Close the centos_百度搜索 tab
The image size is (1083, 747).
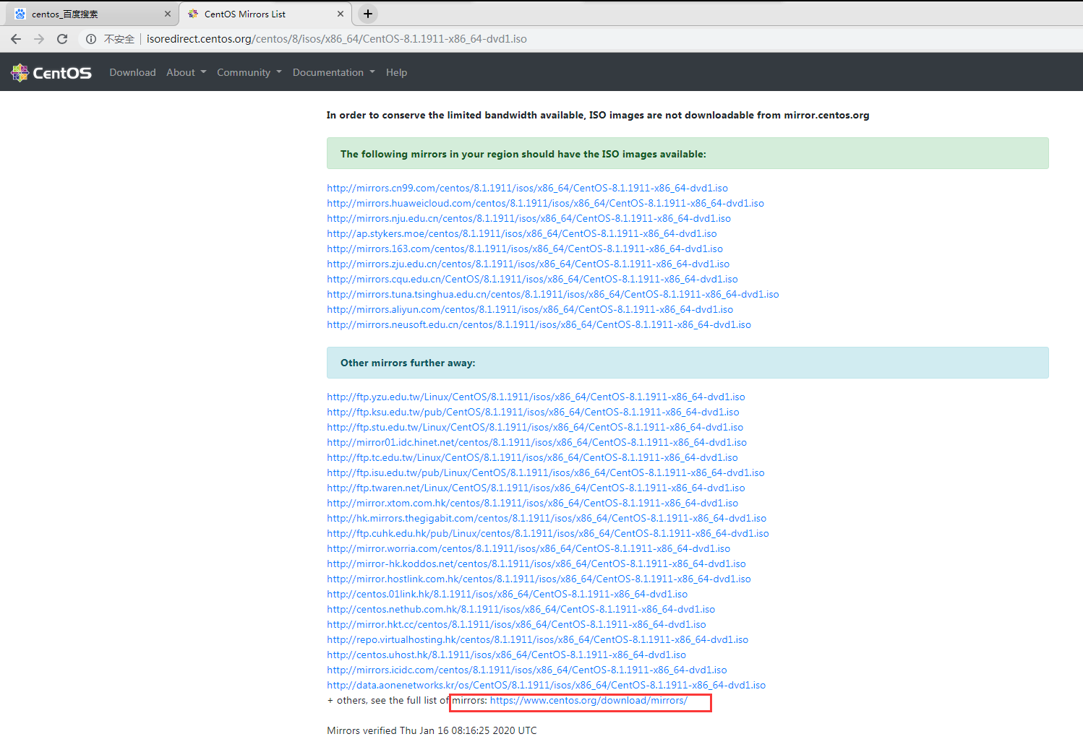coord(168,14)
